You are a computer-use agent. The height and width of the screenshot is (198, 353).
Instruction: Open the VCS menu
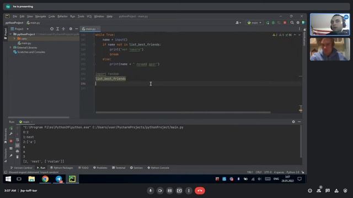89,16
